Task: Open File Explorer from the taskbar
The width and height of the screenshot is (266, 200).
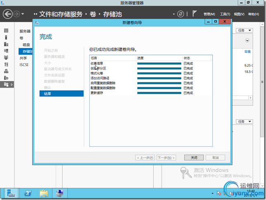Action: coord(44,193)
